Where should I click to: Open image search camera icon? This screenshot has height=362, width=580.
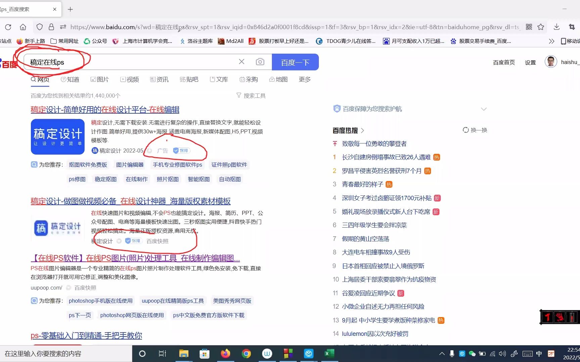pyautogui.click(x=260, y=62)
